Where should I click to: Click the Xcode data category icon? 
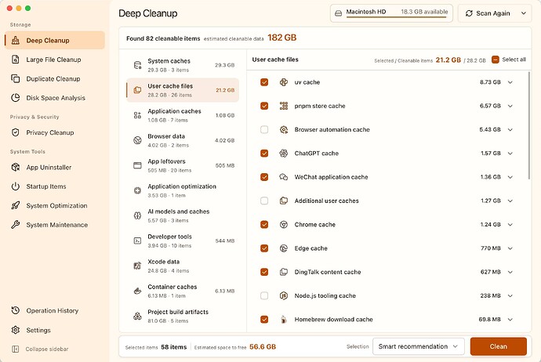click(x=137, y=266)
